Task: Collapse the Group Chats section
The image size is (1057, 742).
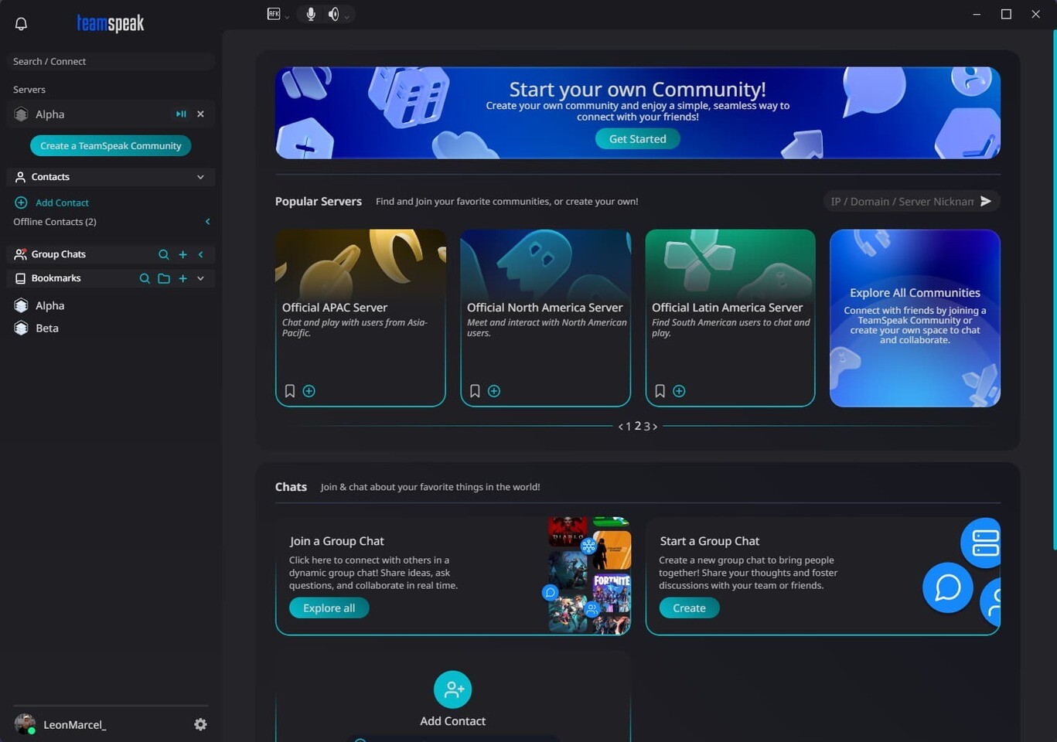Action: pyautogui.click(x=200, y=254)
